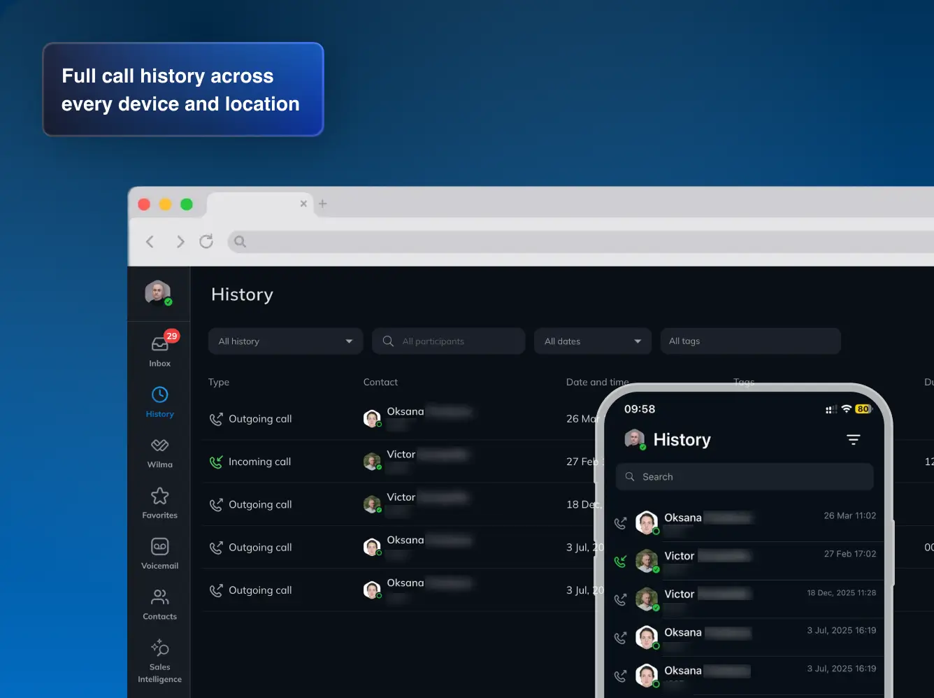This screenshot has height=698, width=934.
Task: Open the All tags filter
Action: (750, 341)
